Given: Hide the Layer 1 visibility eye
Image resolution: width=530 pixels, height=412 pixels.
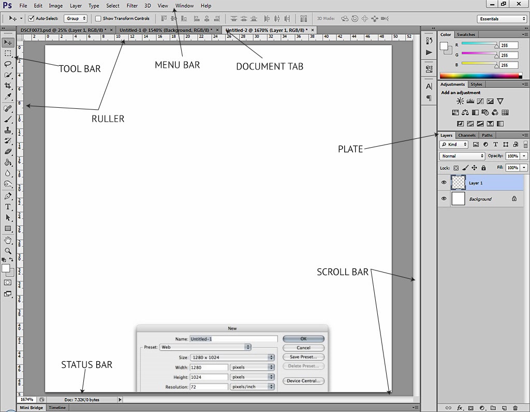Looking at the screenshot, I should click(x=444, y=182).
